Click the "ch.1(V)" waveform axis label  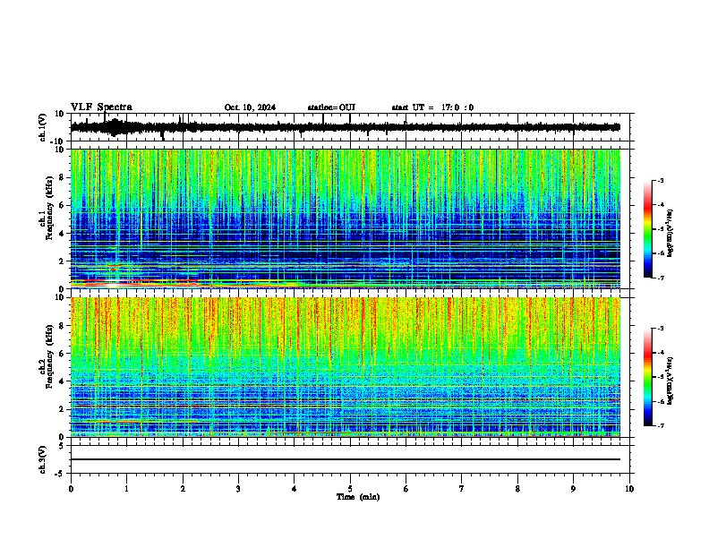(43, 127)
